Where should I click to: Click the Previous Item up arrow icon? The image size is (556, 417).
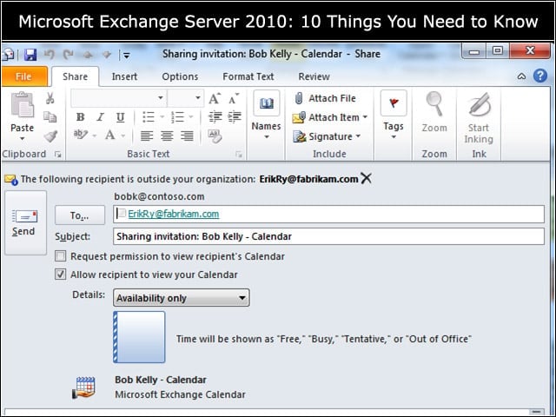click(88, 55)
